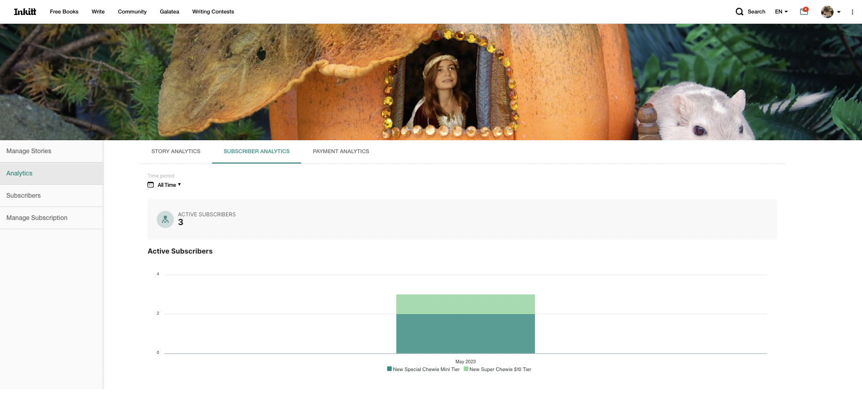Expand the EN language dropdown
Image resolution: width=862 pixels, height=414 pixels.
pyautogui.click(x=781, y=11)
